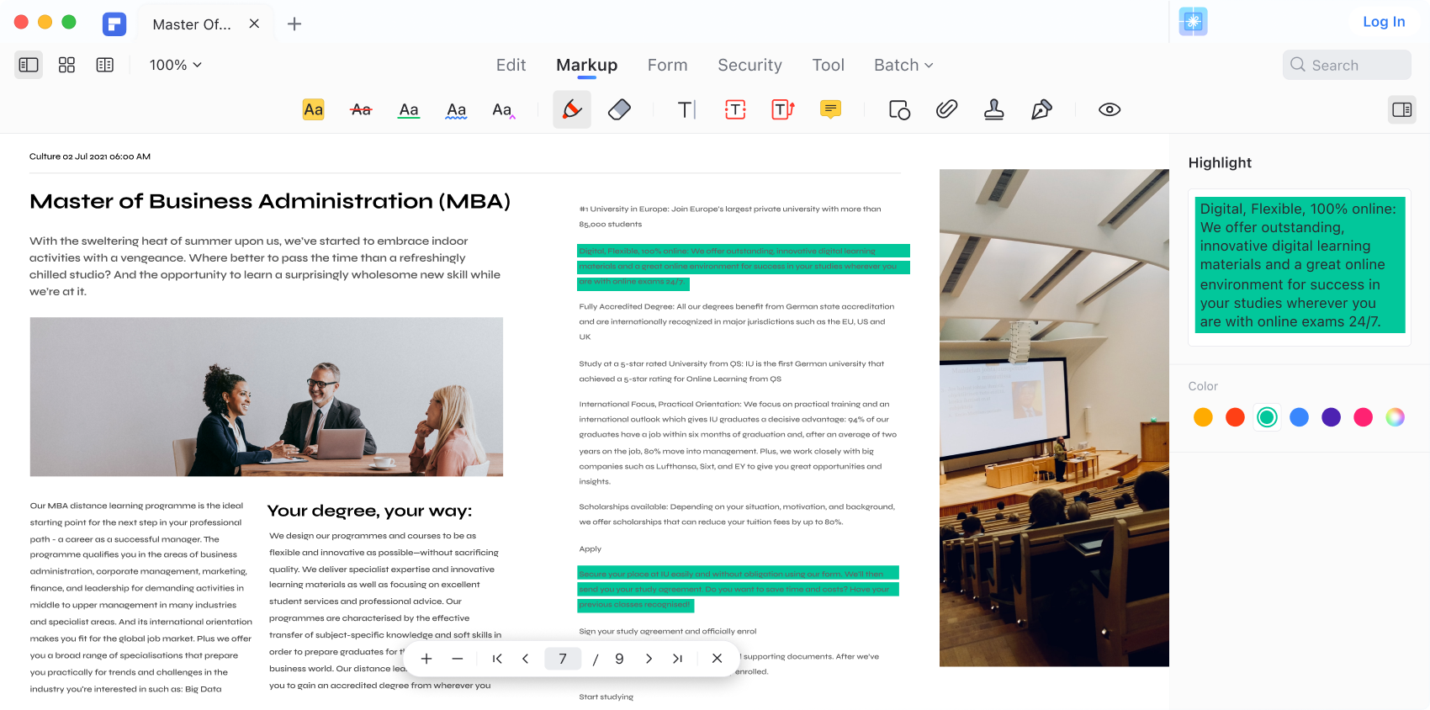Switch to the Security tab
Screen dimensions: 1430x710
click(749, 65)
